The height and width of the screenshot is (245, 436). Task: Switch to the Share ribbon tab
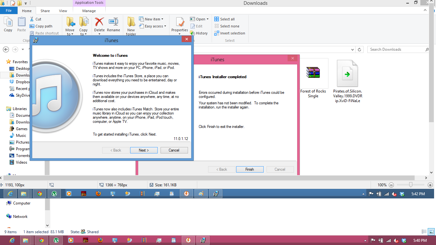[45, 11]
